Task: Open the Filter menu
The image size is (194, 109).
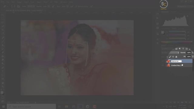Action: tap(45, 2)
